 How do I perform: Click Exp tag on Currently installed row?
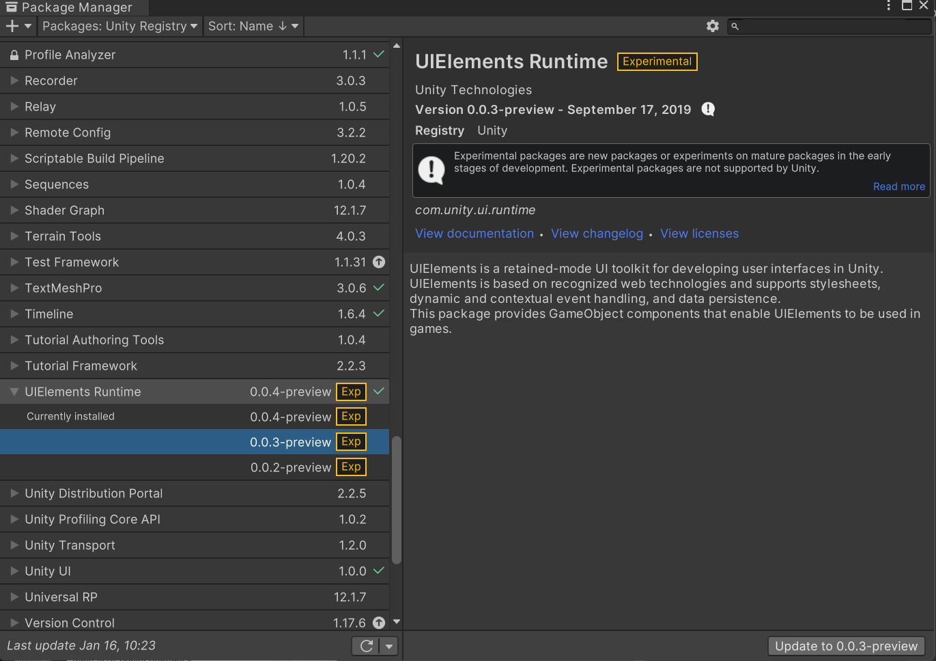[x=351, y=416]
